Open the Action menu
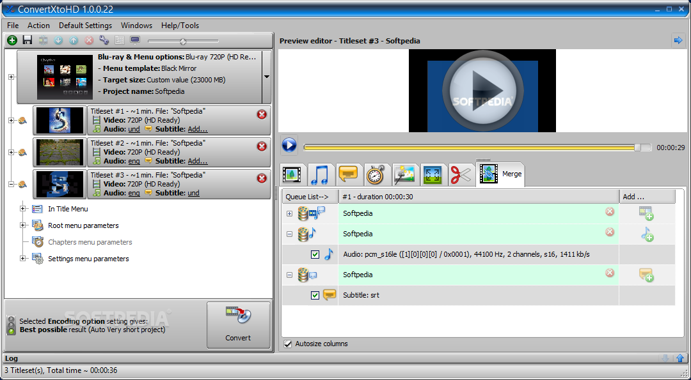Screen dimensions: 691x380 click(38, 26)
